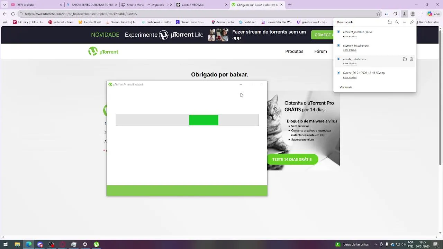The image size is (443, 249).
Task: Open File Explorer from taskbar
Action: [17, 245]
